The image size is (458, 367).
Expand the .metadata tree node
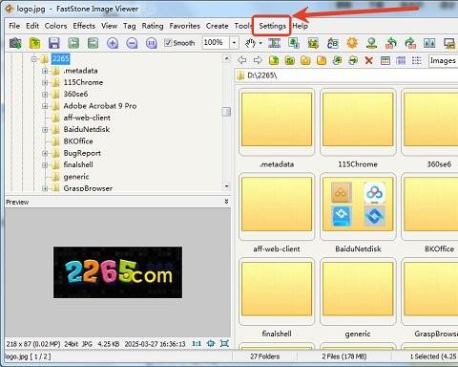click(x=45, y=71)
